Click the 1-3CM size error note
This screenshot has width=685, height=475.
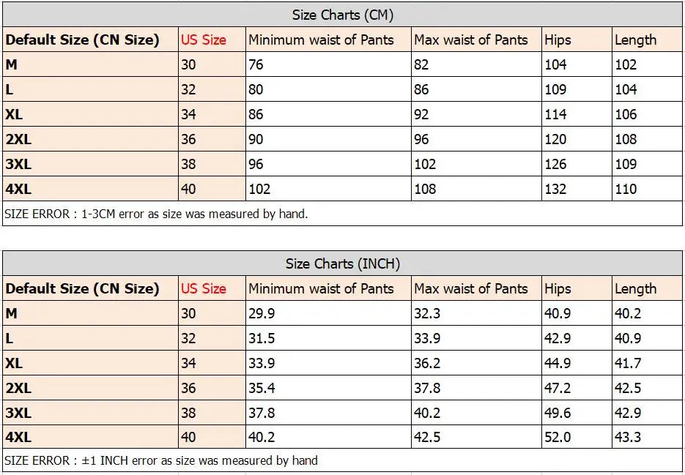[x=156, y=214]
